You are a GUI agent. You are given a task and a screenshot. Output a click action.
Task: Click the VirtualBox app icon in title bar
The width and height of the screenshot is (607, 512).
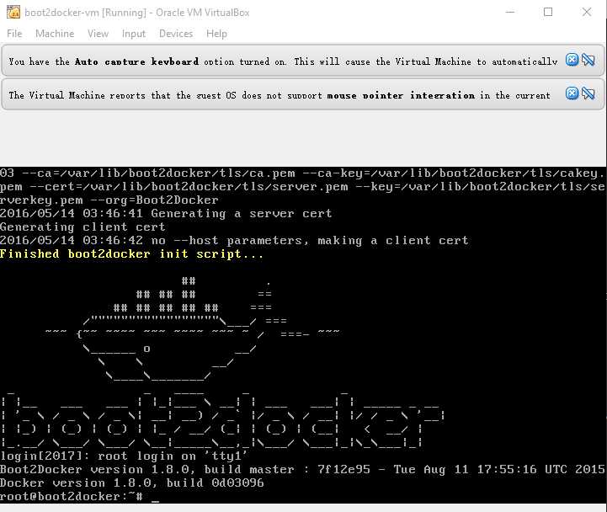pos(13,13)
